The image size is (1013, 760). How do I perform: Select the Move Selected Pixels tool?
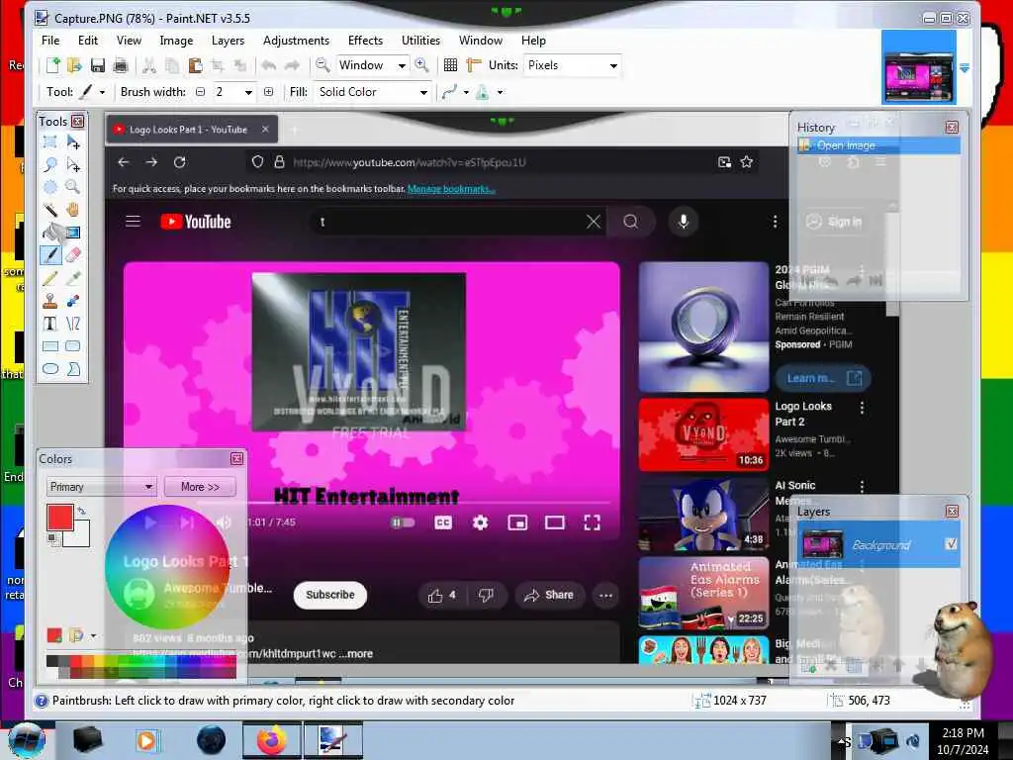click(73, 142)
